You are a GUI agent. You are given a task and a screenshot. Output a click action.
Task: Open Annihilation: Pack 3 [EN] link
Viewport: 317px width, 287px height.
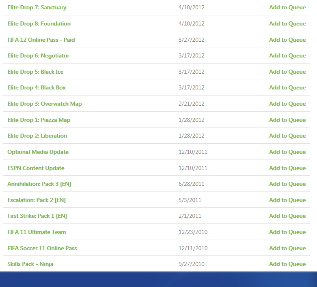pyautogui.click(x=39, y=184)
